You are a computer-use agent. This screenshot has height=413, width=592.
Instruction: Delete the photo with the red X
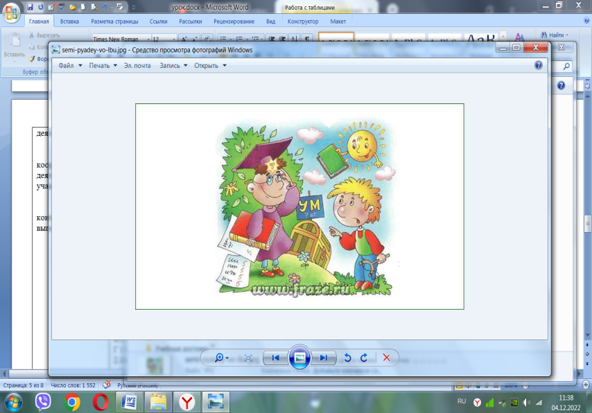tap(386, 358)
